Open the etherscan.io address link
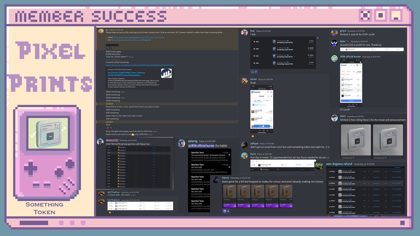This screenshot has width=420, height=236. pos(140,65)
